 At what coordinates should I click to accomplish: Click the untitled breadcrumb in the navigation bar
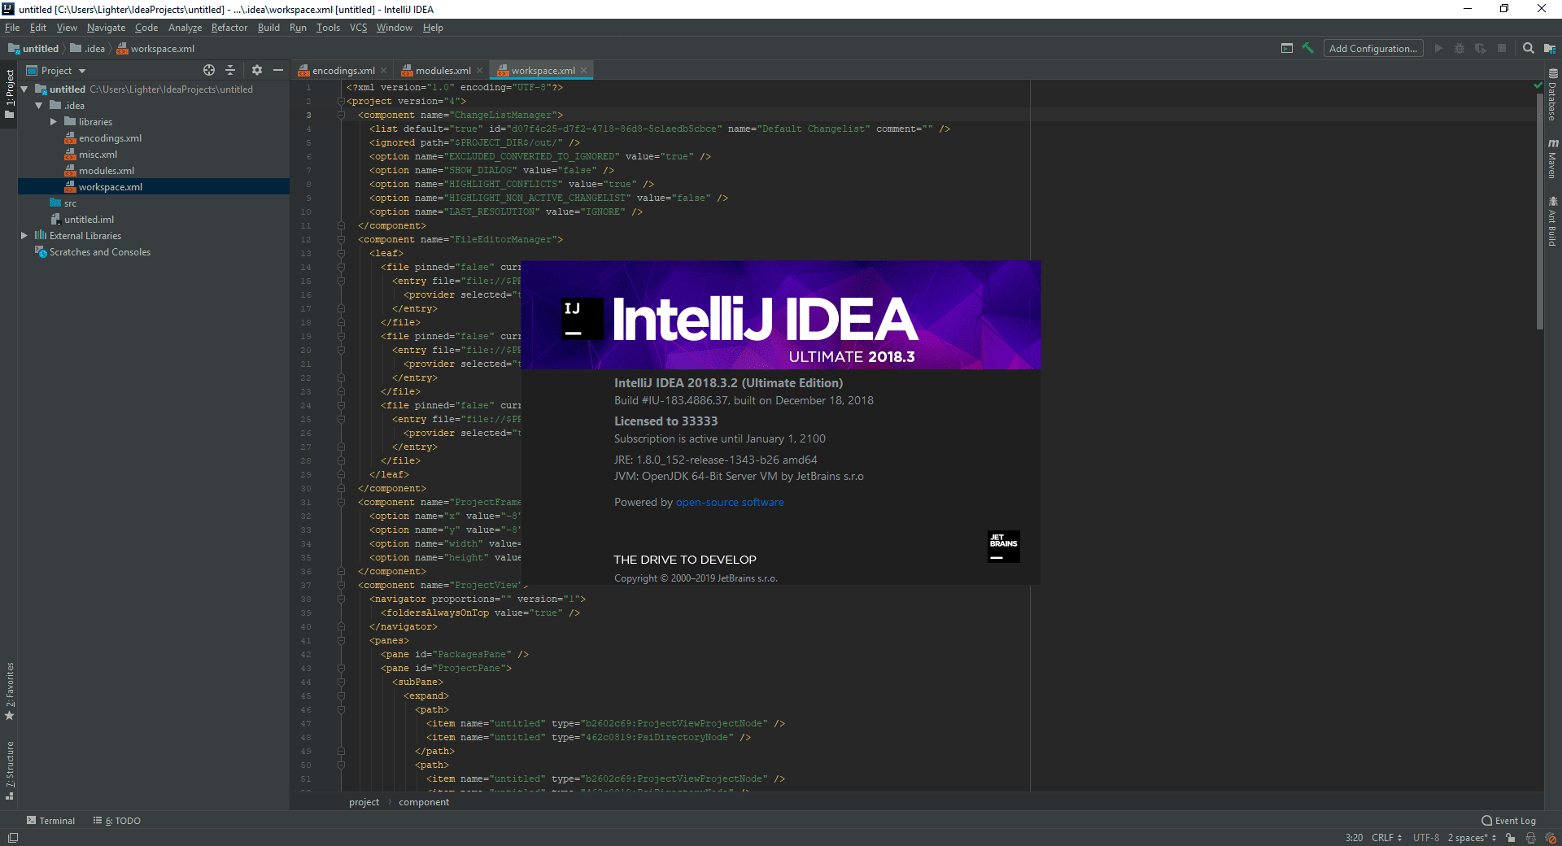[x=33, y=49]
